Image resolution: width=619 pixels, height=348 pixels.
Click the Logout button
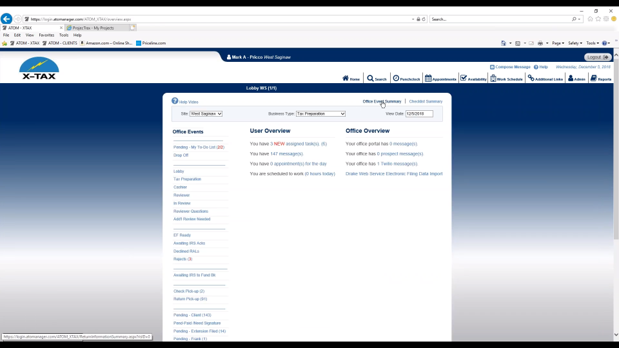(x=598, y=57)
